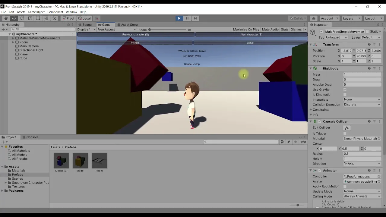
Task: Select the Move tool
Action: [14, 18]
